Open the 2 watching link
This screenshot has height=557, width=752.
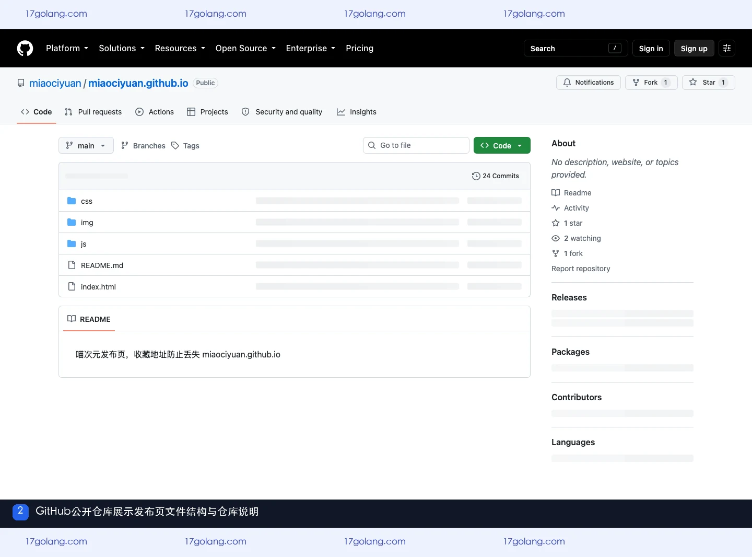(x=577, y=238)
